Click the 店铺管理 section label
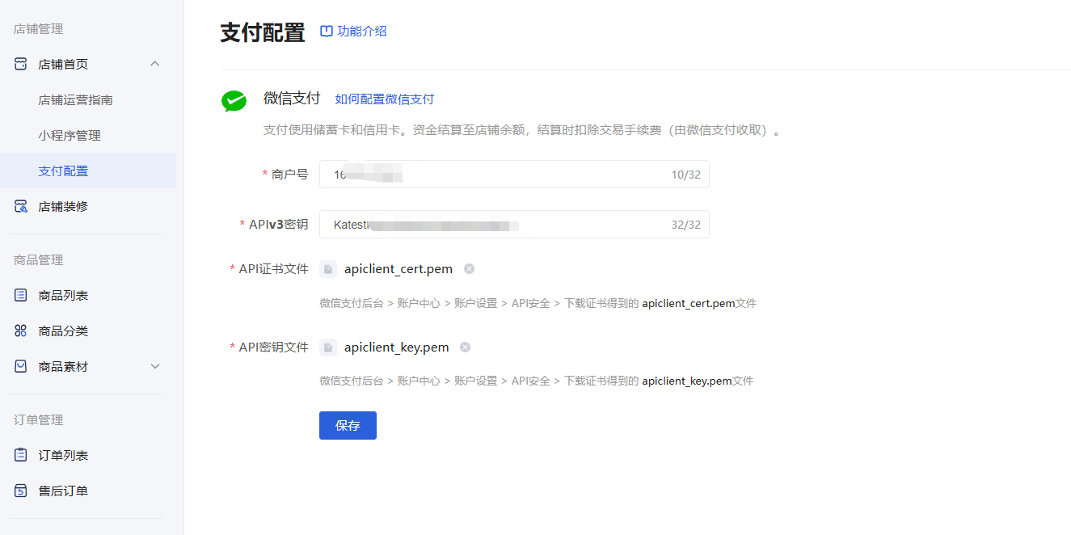1071x535 pixels. 38,29
